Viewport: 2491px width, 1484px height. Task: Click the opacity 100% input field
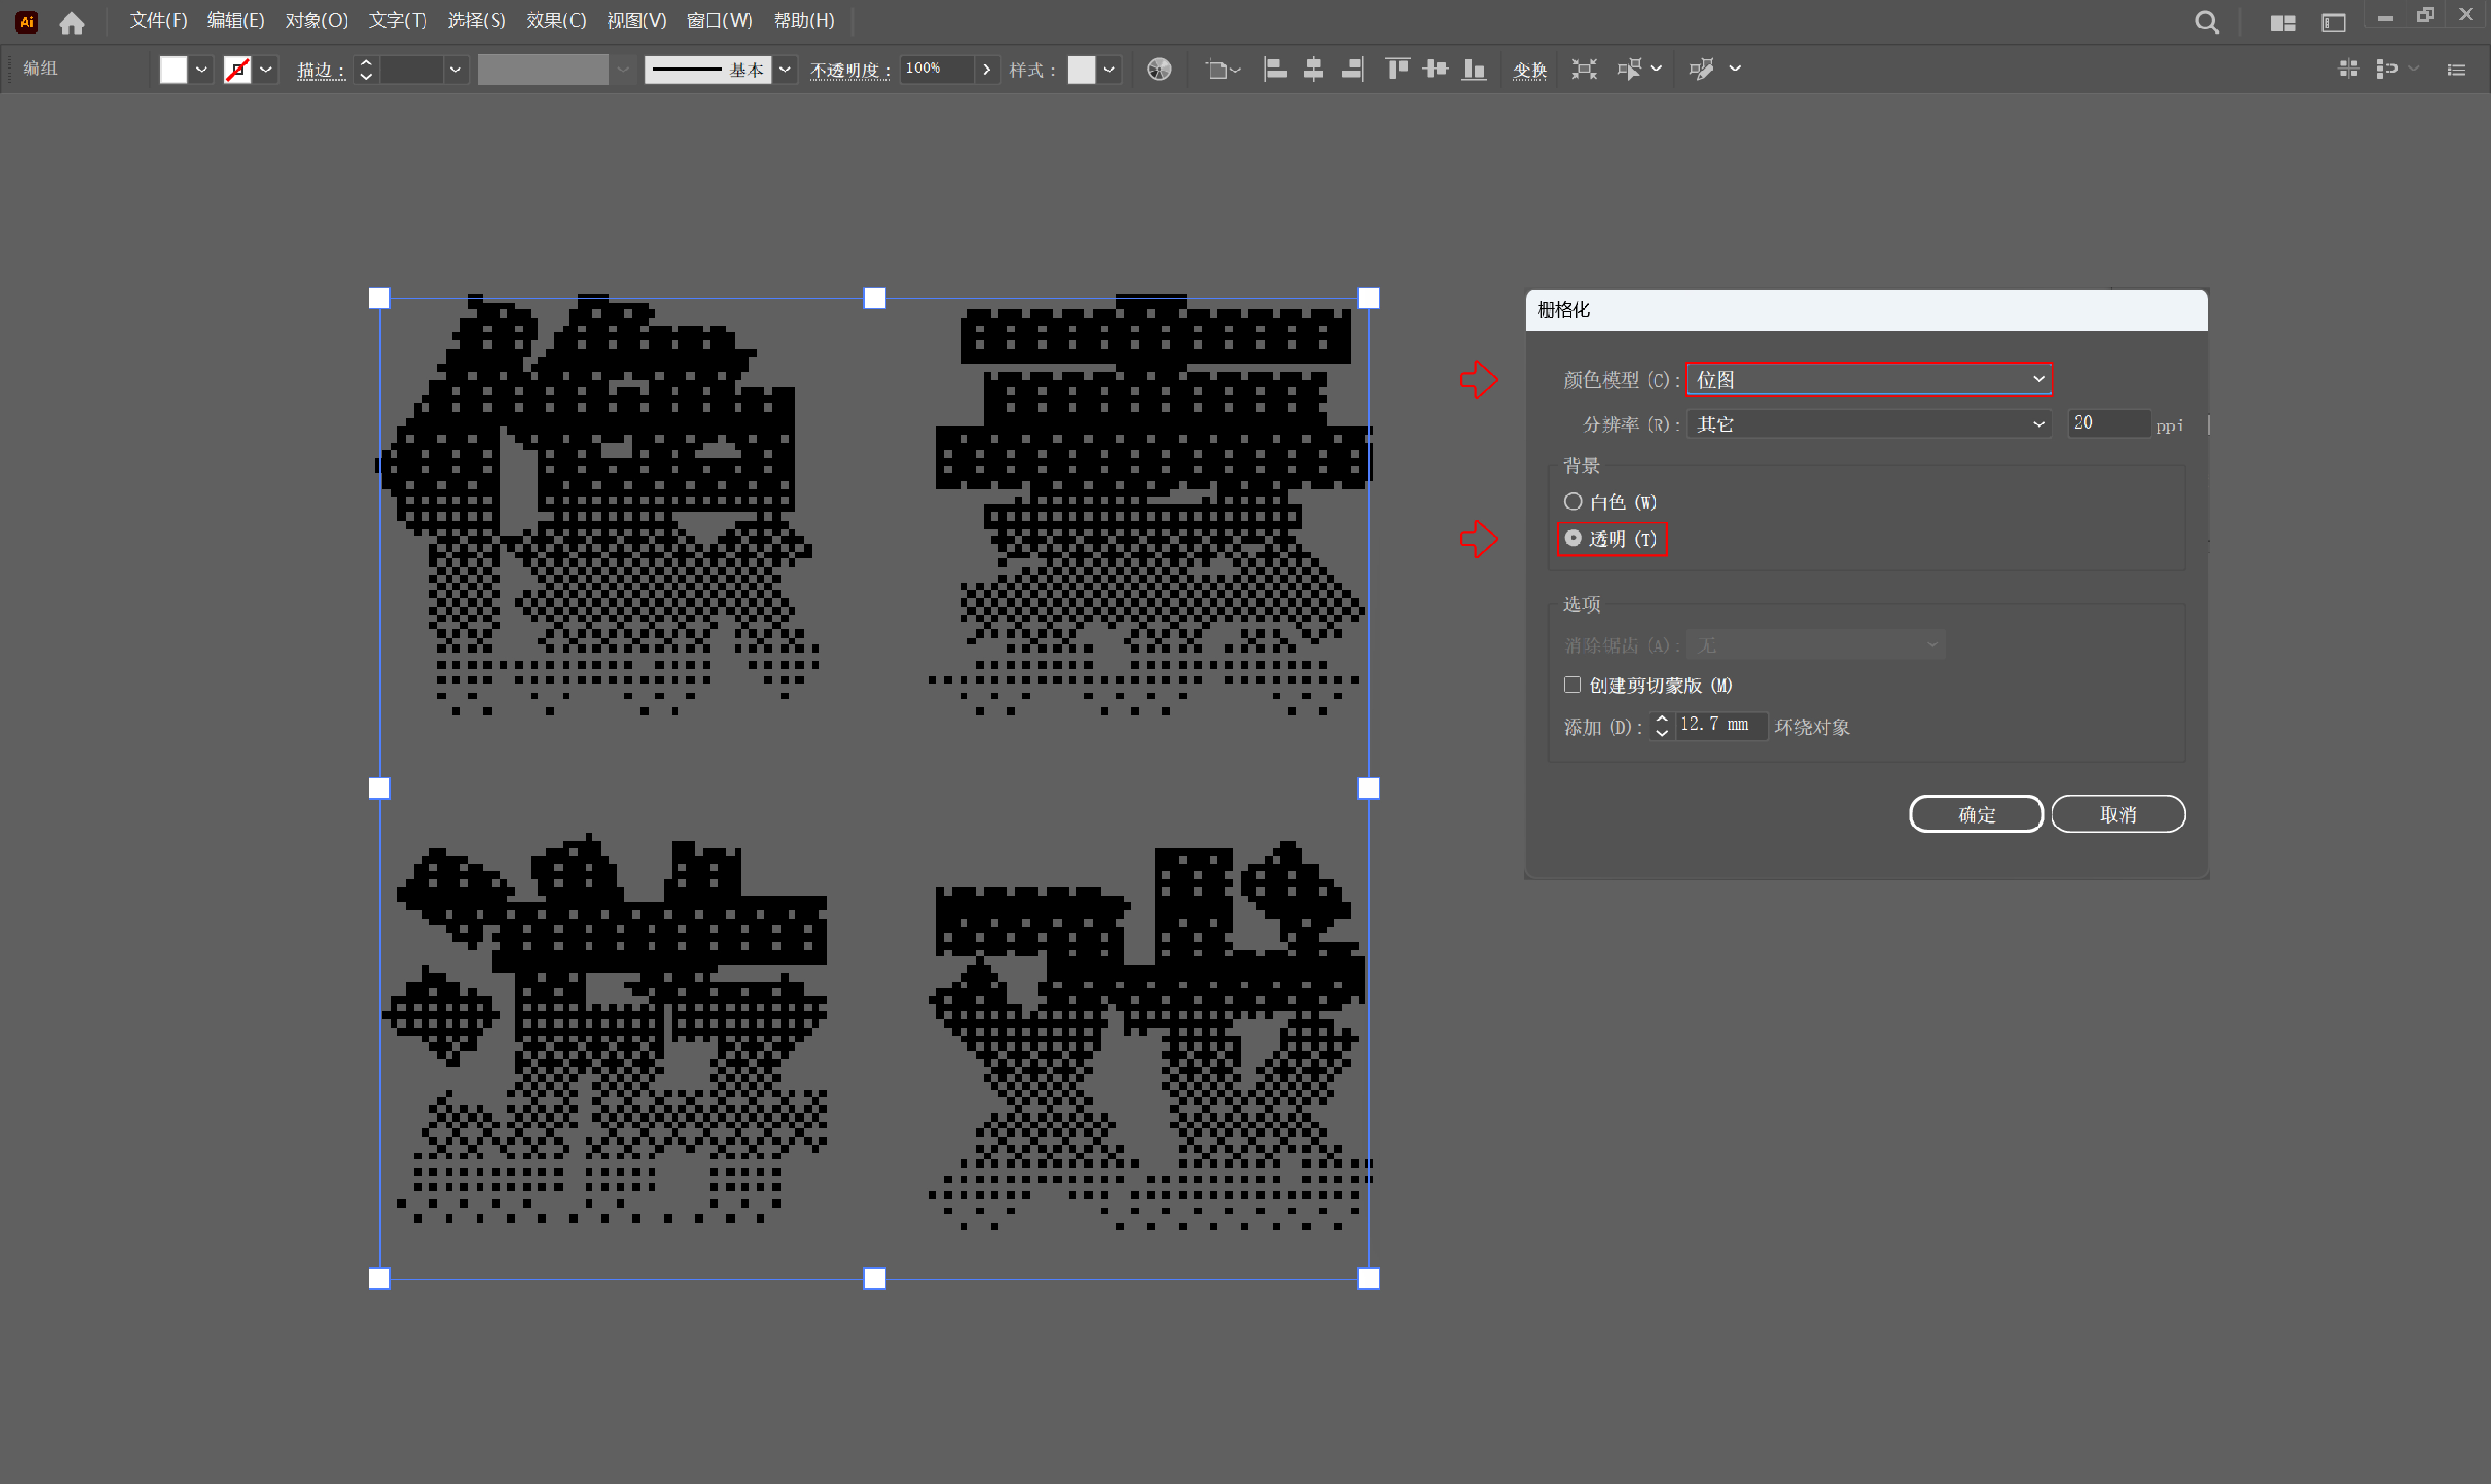[937, 68]
